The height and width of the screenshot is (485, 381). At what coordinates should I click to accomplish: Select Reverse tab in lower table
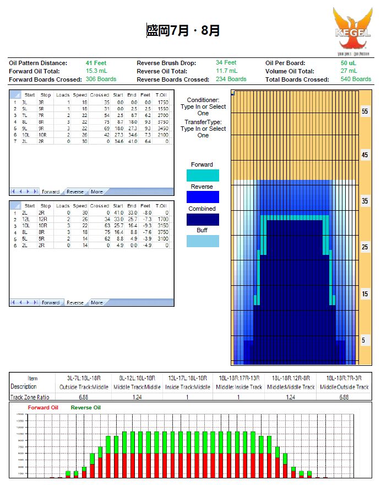coord(75,302)
